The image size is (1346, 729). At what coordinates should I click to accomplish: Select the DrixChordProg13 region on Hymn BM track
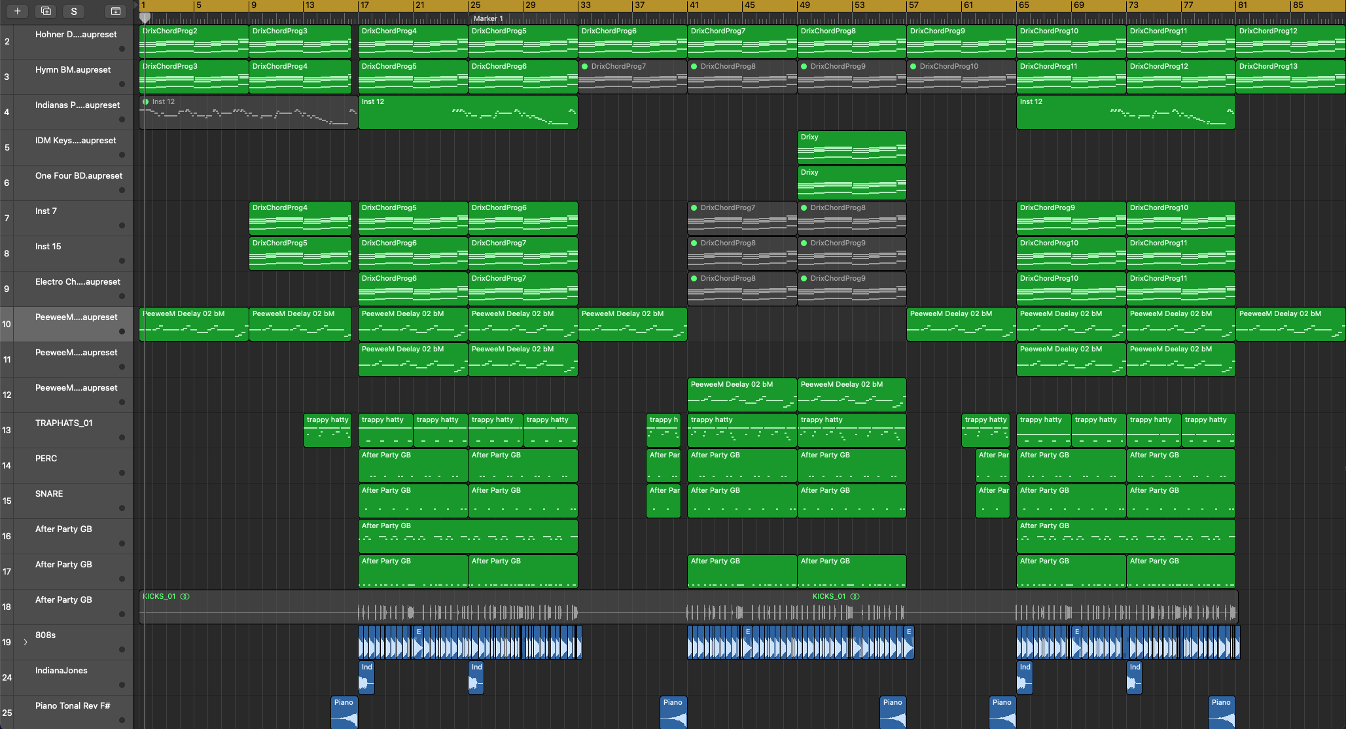coord(1290,77)
